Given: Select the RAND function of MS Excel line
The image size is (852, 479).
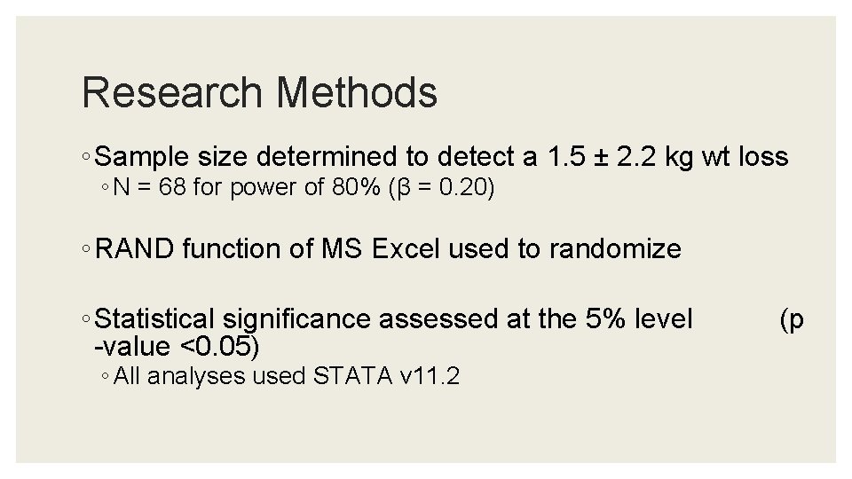Looking at the screenshot, I should [x=388, y=249].
